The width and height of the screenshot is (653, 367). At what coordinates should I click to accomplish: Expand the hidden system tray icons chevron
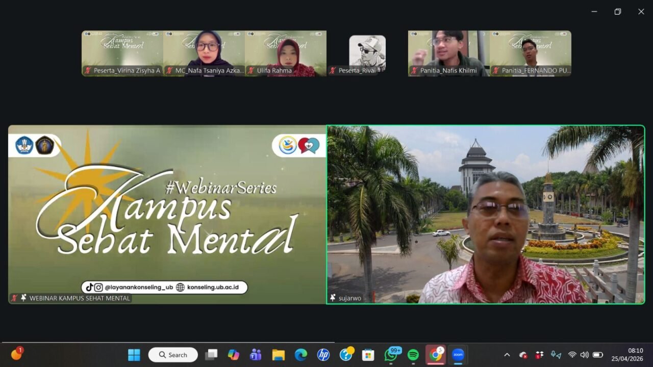[x=507, y=355]
